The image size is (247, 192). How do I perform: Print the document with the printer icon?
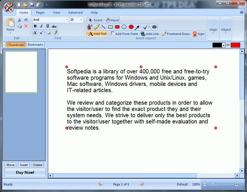[38, 5]
